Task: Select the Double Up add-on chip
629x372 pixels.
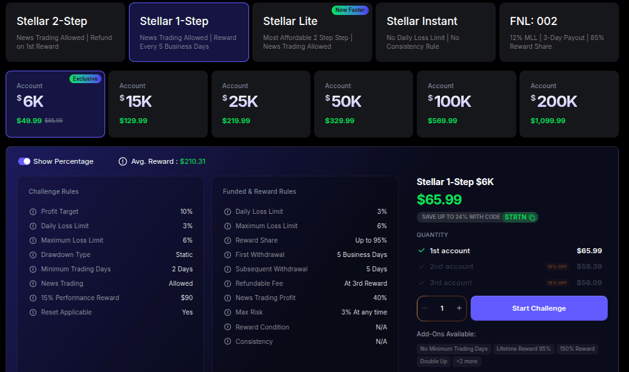Action: pos(434,361)
